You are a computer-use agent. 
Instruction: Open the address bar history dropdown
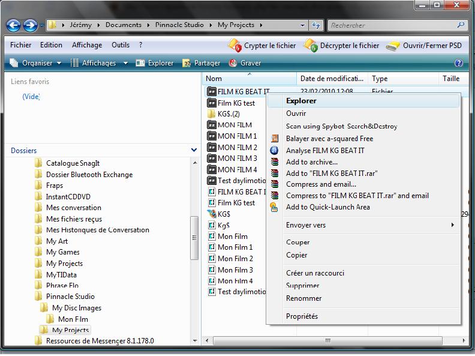tap(302, 25)
